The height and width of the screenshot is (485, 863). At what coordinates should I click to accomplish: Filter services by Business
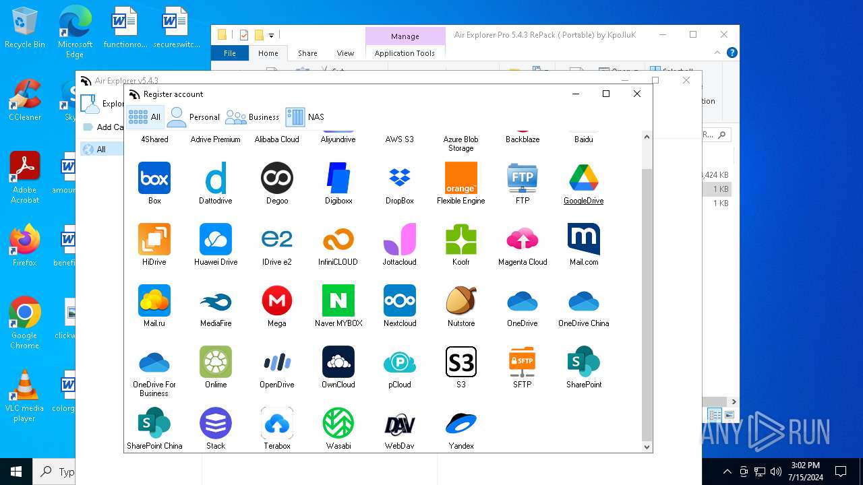252,117
